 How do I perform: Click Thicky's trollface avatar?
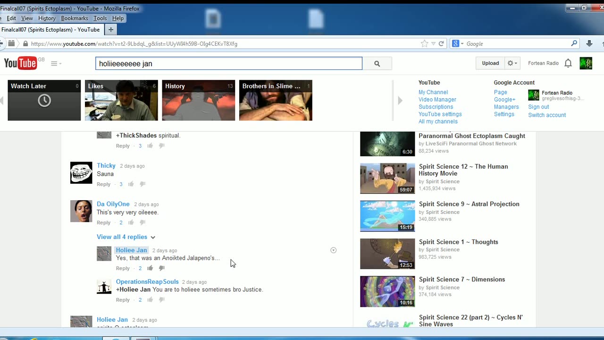point(81,173)
